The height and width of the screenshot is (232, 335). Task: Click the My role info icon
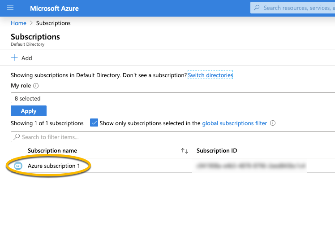pos(36,86)
